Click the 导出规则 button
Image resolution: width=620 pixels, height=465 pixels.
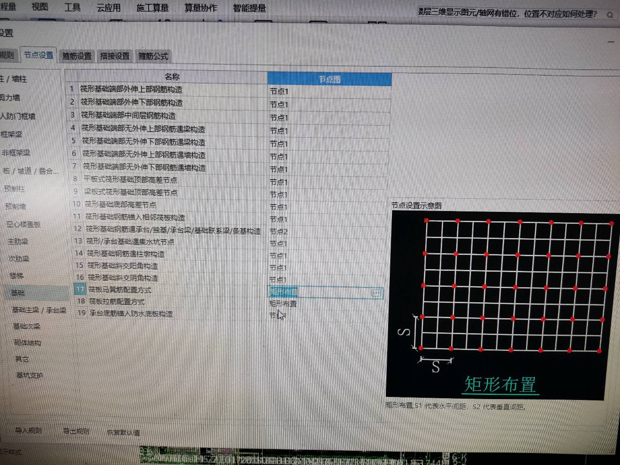click(x=76, y=431)
